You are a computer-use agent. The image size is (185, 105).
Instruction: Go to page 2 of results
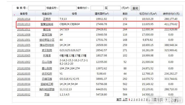[132, 100]
